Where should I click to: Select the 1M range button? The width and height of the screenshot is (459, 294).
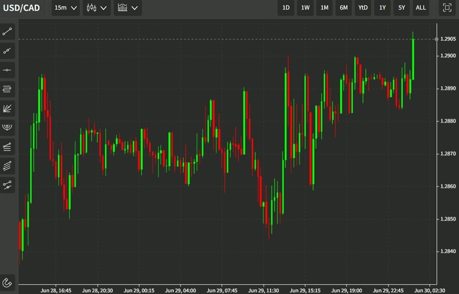point(324,8)
